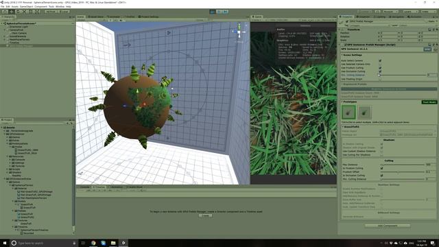Toggle Use Floating Origin checkbox
This screenshot has width=439, height=247.
tap(380, 79)
